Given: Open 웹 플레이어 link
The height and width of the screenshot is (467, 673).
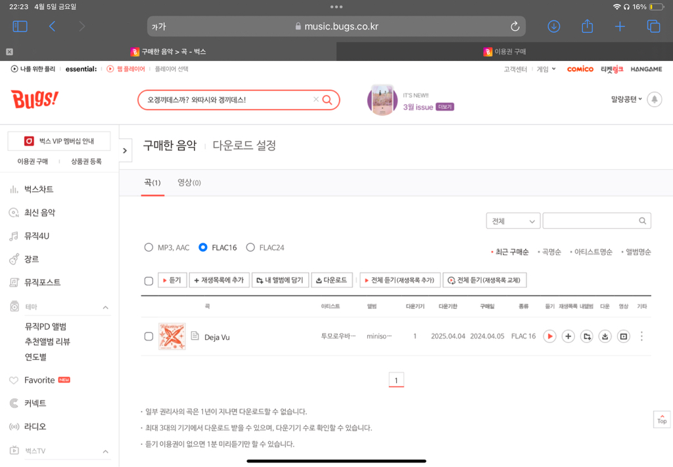Looking at the screenshot, I should pyautogui.click(x=126, y=69).
